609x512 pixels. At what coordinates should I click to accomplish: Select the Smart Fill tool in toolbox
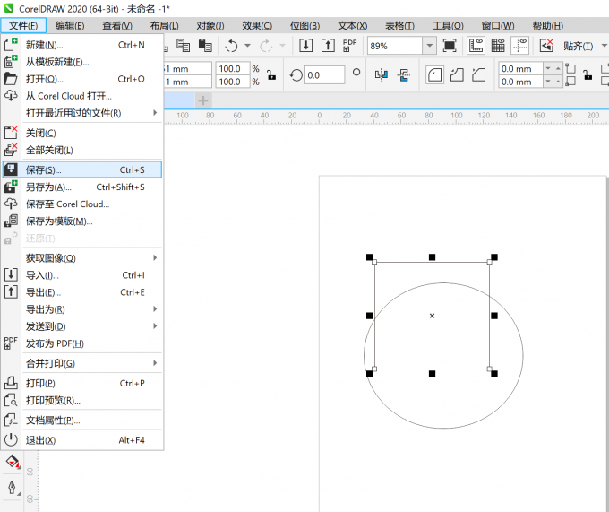coord(13,462)
